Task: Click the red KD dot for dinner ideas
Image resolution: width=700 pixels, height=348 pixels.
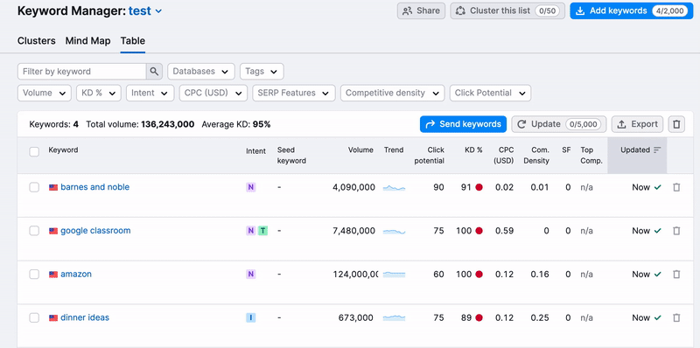Action: (x=479, y=317)
